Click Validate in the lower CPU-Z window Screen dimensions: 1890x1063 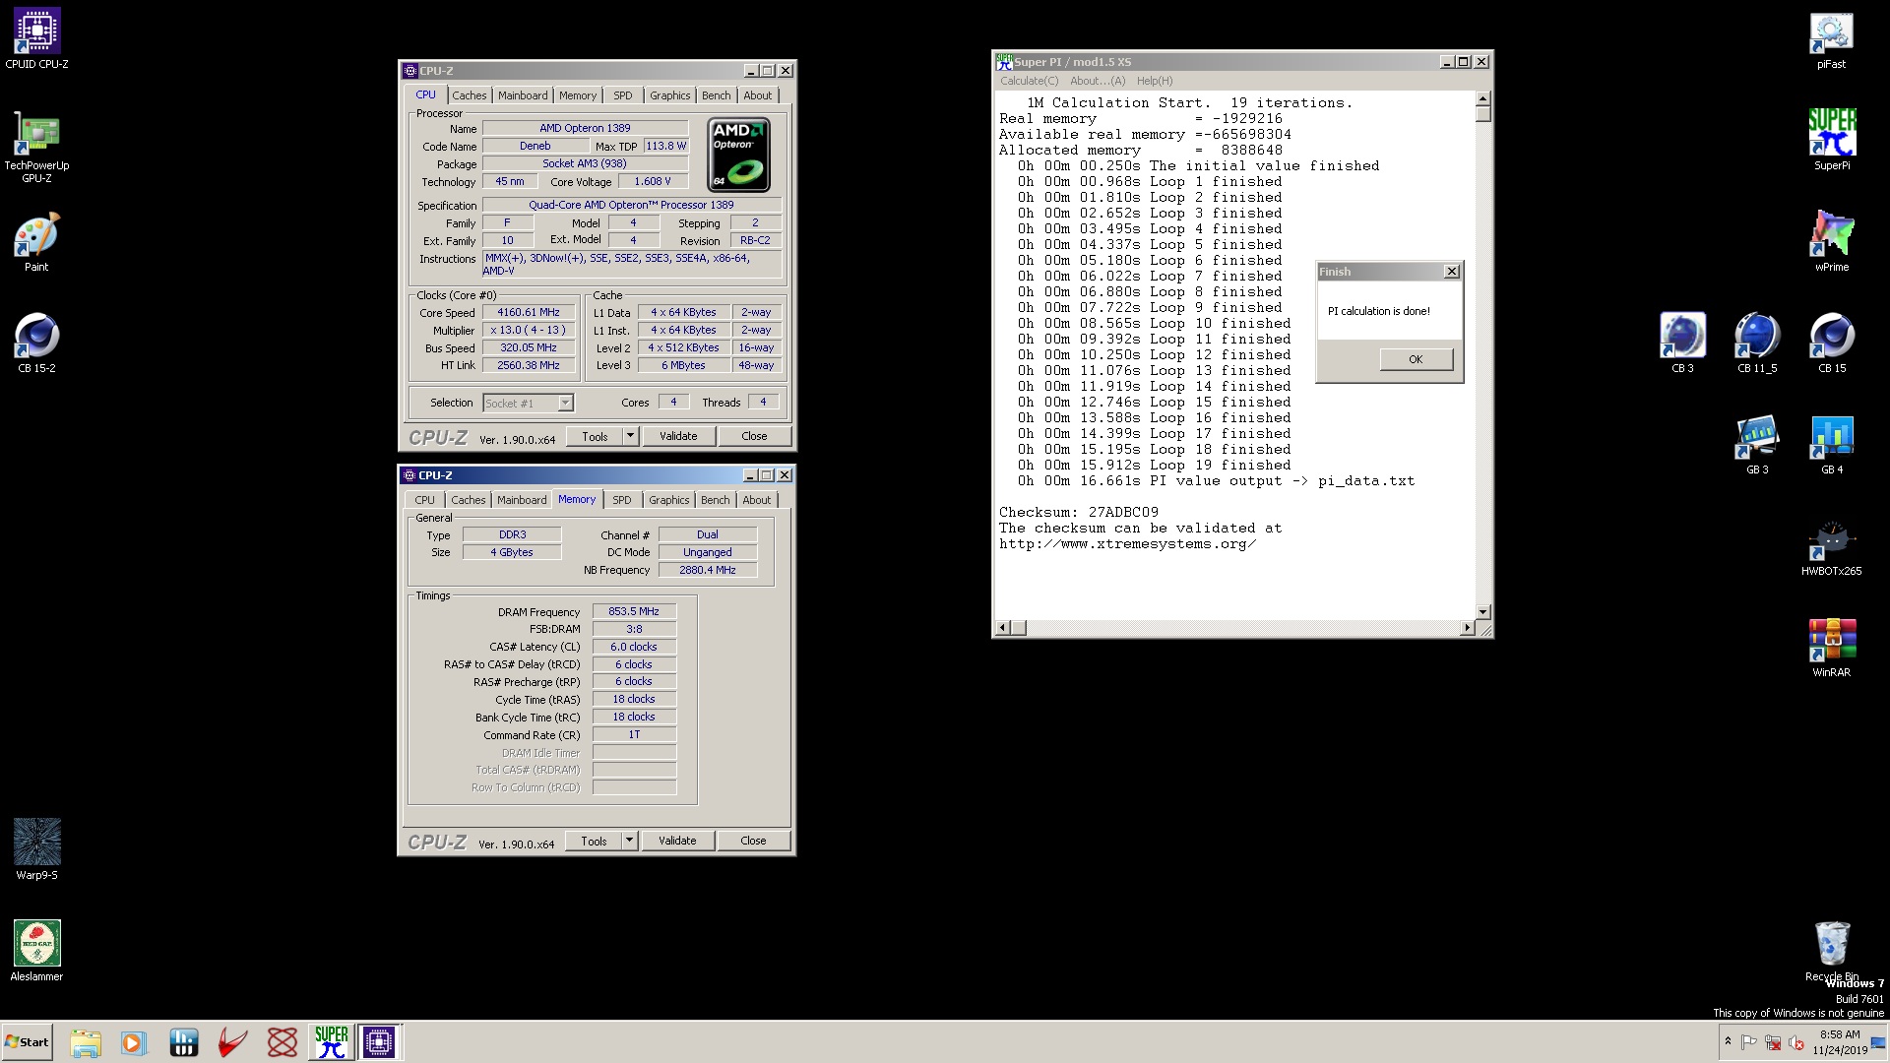pos(677,841)
